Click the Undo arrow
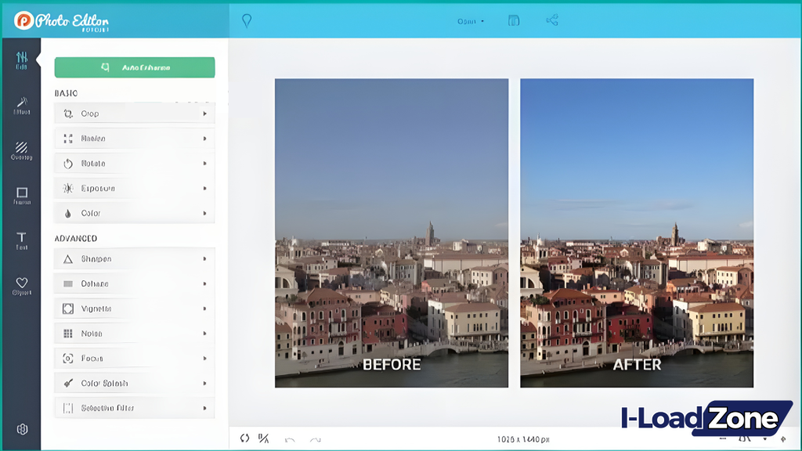The width and height of the screenshot is (802, 451). click(x=288, y=439)
